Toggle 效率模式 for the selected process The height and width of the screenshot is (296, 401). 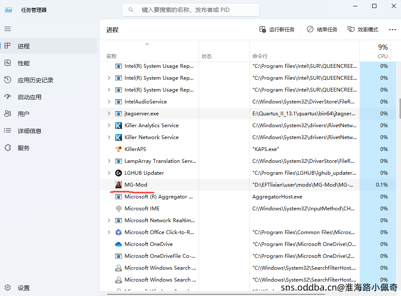(x=363, y=29)
